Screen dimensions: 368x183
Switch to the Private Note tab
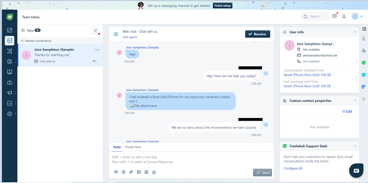coord(133,147)
